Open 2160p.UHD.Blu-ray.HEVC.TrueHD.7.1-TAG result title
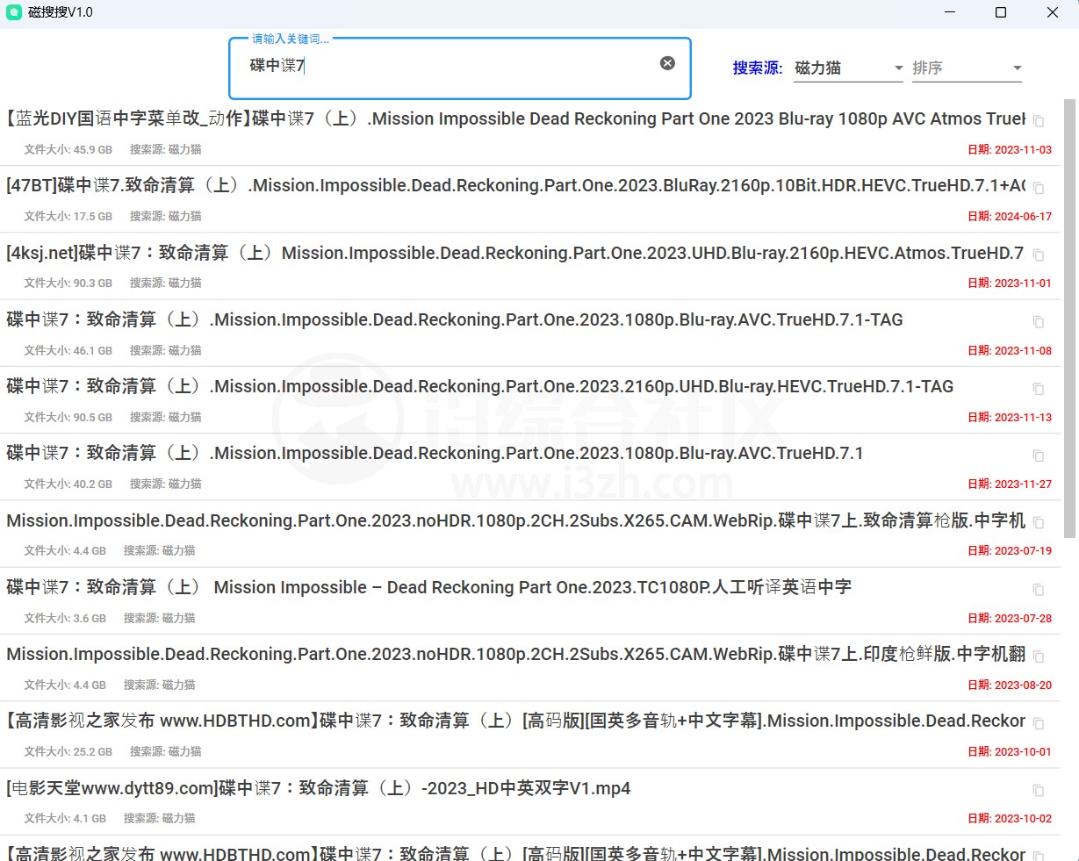The height and width of the screenshot is (861, 1079). tap(480, 386)
